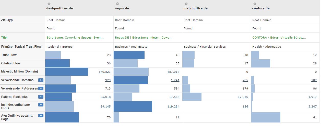This screenshot has height=126, width=321.
Task: Open designoffices.de indexed URLs 89.145
Action: point(105,106)
